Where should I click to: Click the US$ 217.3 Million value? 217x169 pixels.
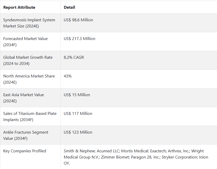click(80, 39)
